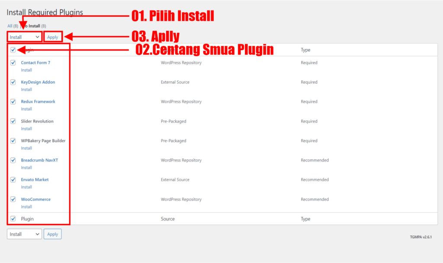Viewport: 443px width, 263px height.
Task: Open the Contact Form 7 plugin link
Action: pyautogui.click(x=35, y=62)
